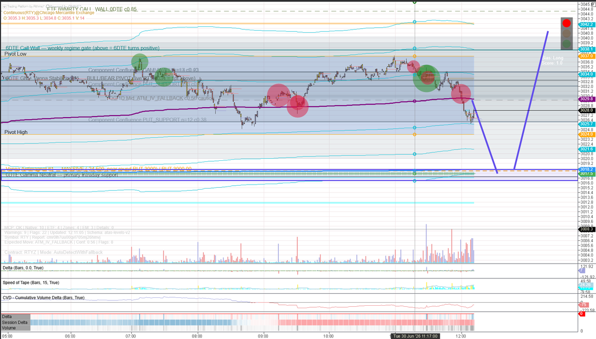
Task: Click the crosshair time label Tue 30 Jun
Action: pyautogui.click(x=415, y=337)
